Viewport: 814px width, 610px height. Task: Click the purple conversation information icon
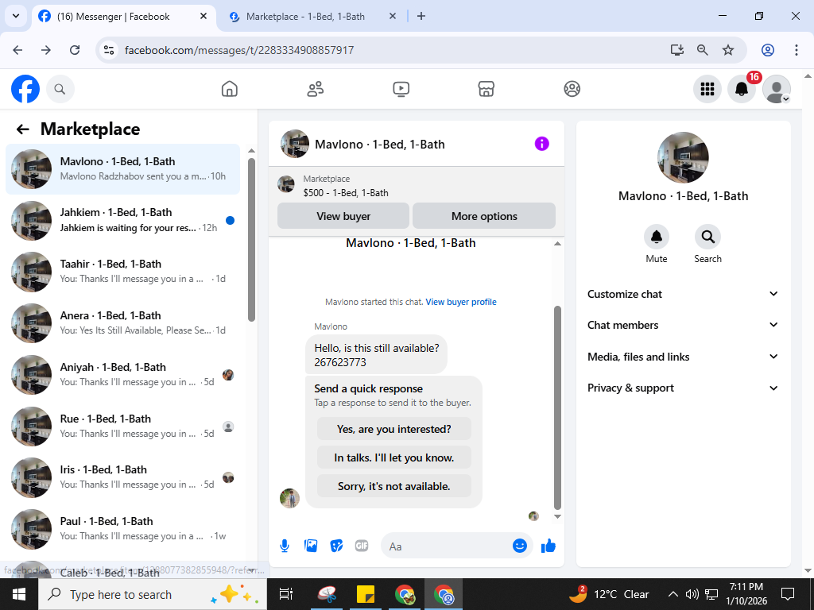coord(541,144)
